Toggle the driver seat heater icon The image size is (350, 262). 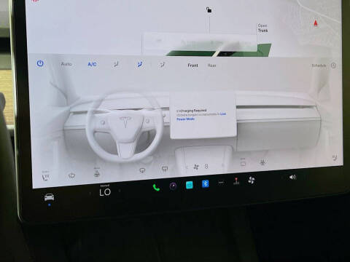tap(45, 177)
